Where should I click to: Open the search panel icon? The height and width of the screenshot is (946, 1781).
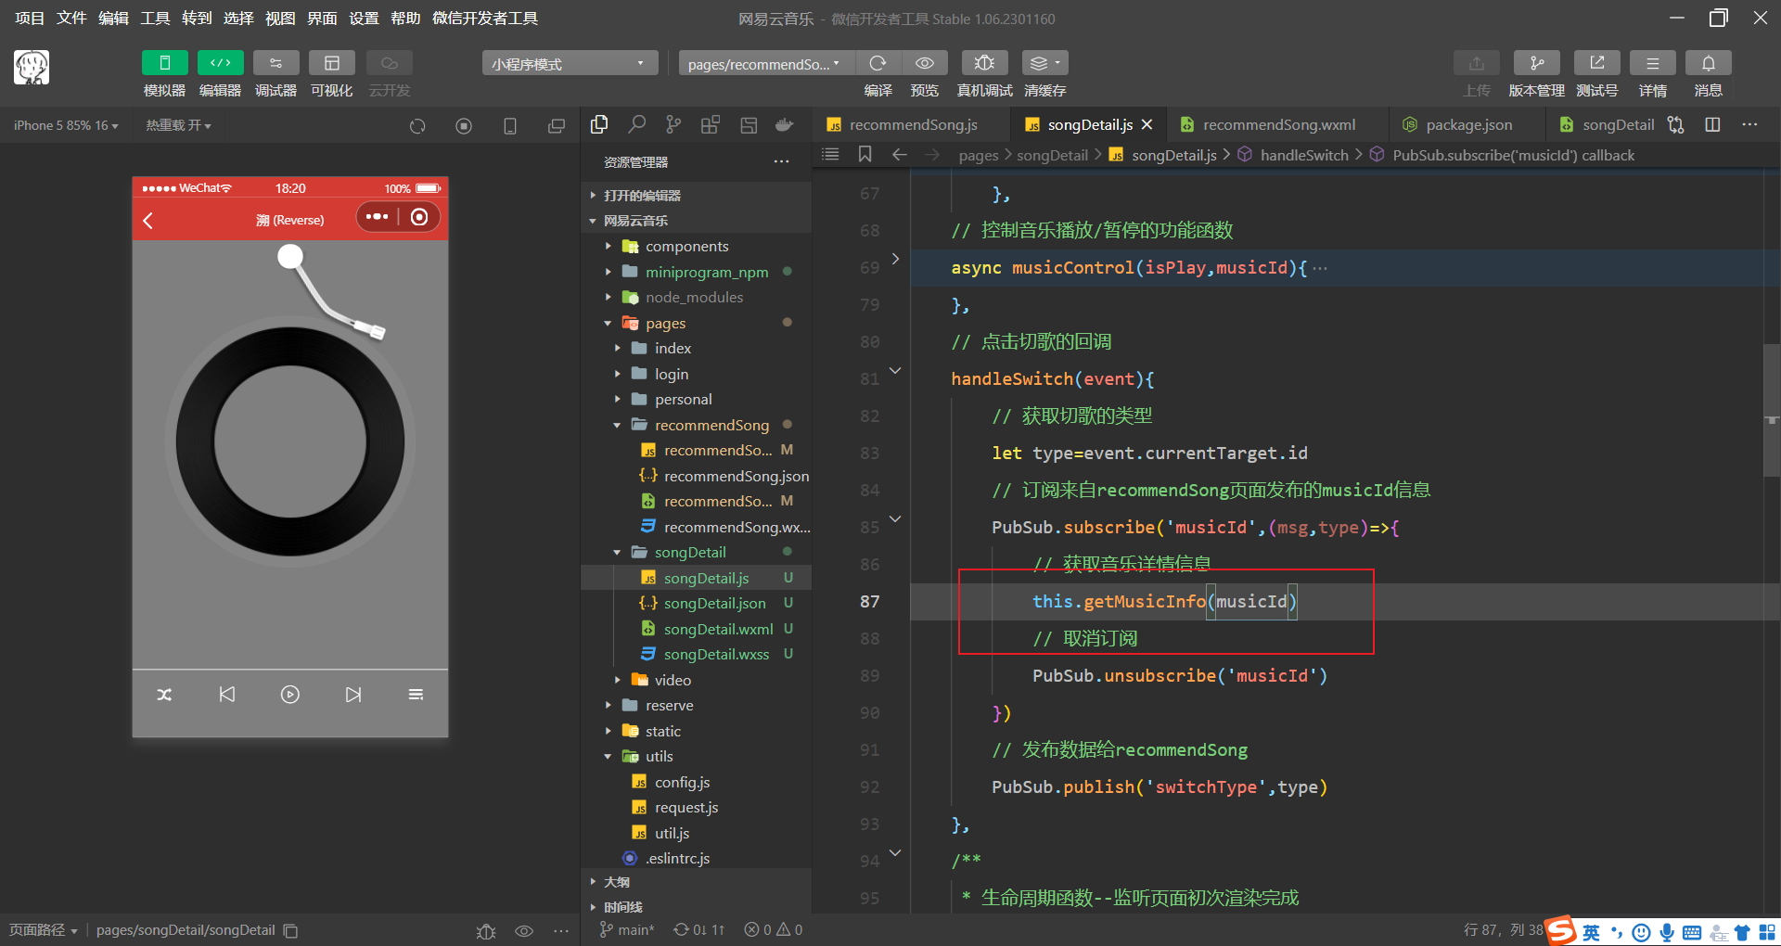pyautogui.click(x=636, y=124)
